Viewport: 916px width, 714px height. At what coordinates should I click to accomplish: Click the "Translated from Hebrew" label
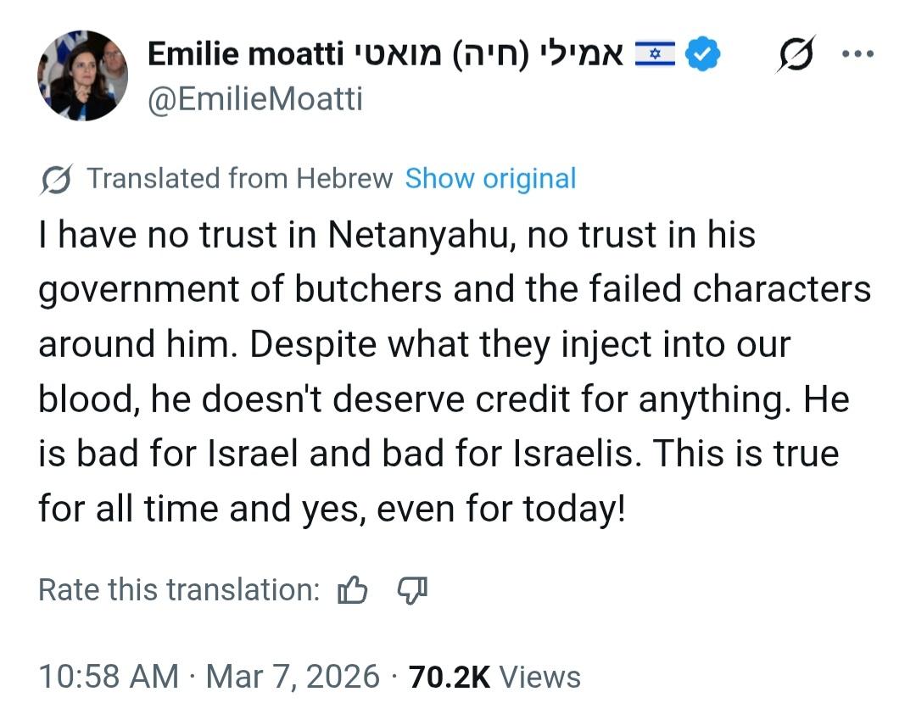[x=240, y=179]
